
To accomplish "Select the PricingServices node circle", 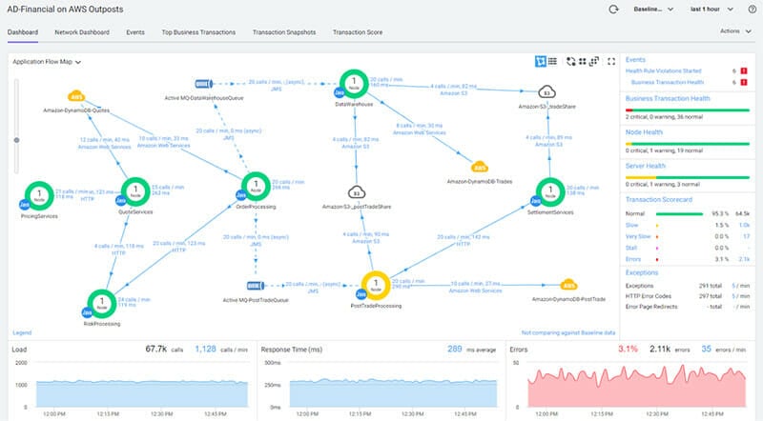I will [39, 195].
